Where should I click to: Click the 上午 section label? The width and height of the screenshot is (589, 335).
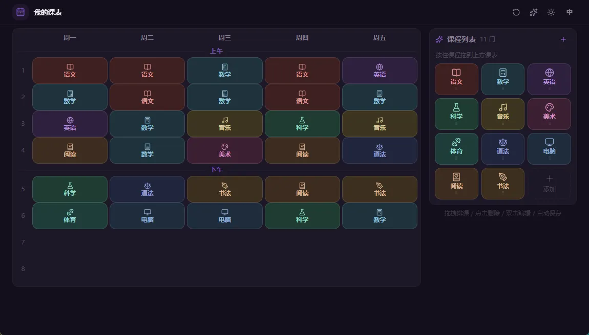coord(216,51)
